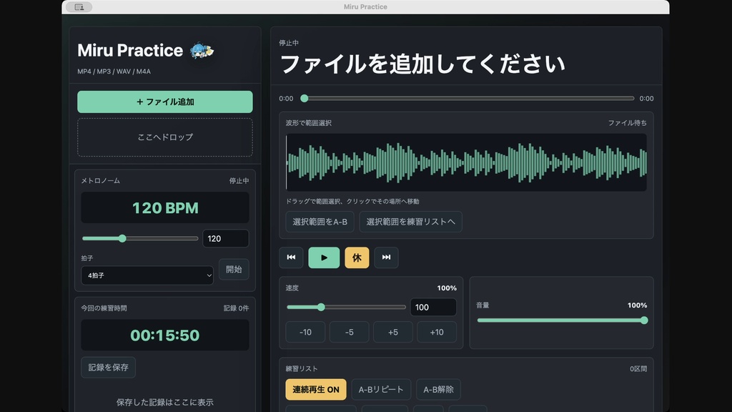This screenshot has width=732, height=412.
Task: Click the ファイルを追加してください heading
Action: [422, 64]
